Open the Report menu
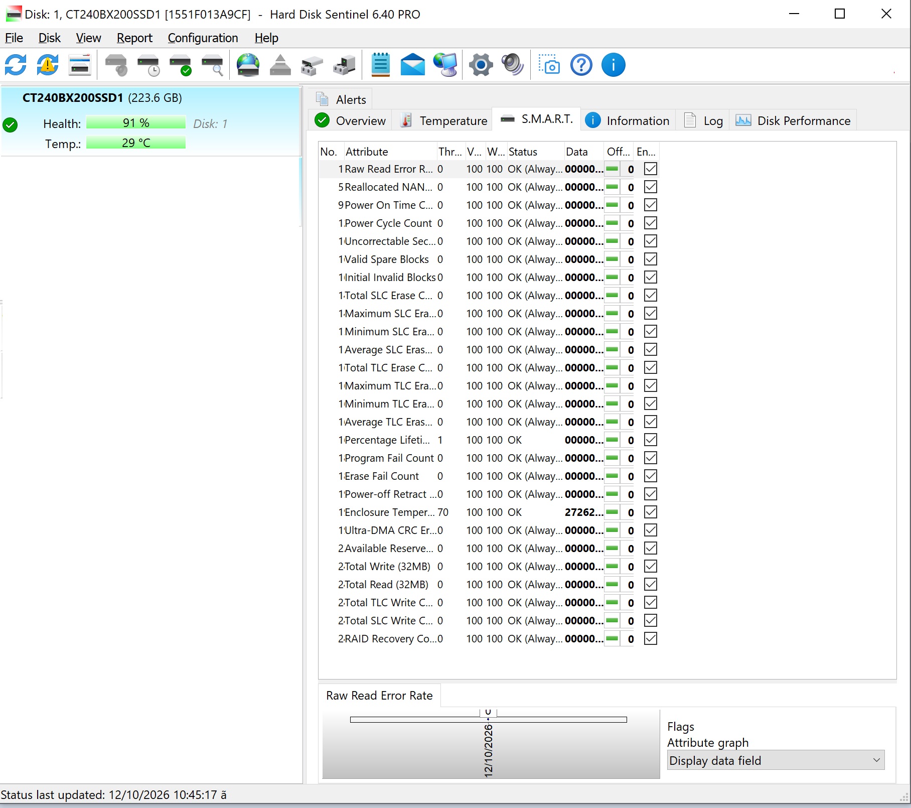 click(x=134, y=38)
